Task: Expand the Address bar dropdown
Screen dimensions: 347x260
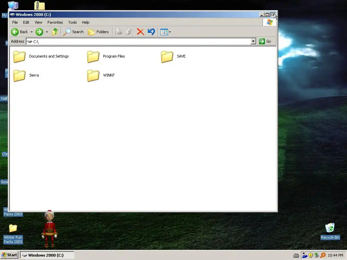Action: pos(253,41)
